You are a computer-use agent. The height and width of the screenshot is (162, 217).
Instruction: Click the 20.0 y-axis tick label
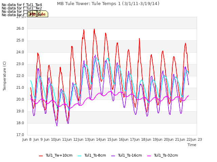pyautogui.click(x=20, y=99)
